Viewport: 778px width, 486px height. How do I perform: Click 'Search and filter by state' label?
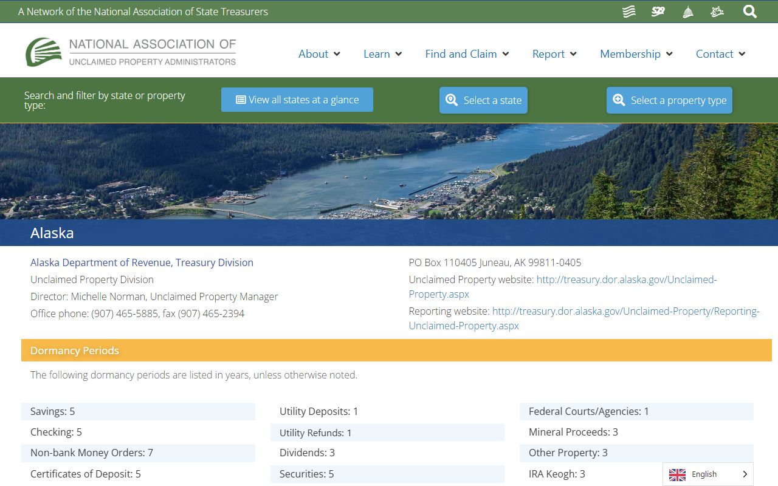pyautogui.click(x=105, y=100)
